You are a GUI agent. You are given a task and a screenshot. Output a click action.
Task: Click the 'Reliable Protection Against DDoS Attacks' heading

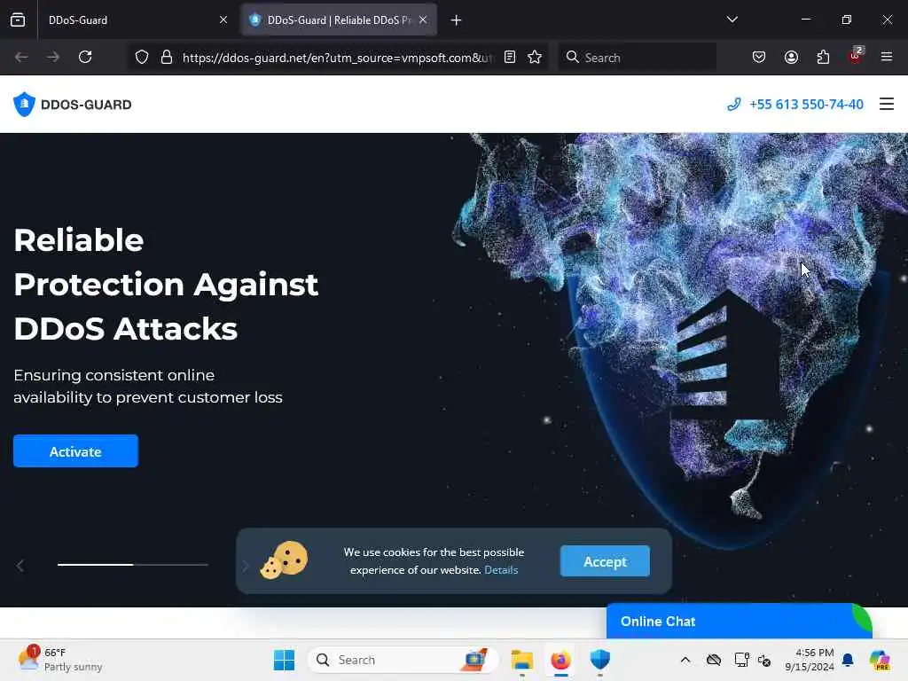(166, 285)
